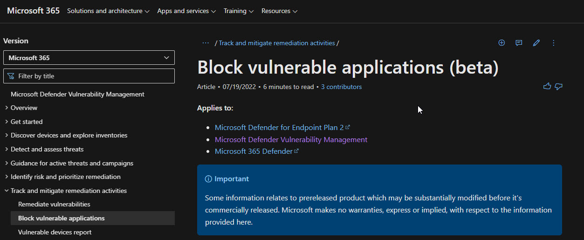Click the Block vulnerable applications (beta) heading

pos(348,68)
